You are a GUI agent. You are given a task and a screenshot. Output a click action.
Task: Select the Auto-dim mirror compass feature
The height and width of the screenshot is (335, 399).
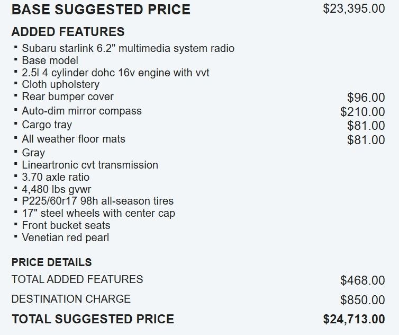pos(81,111)
